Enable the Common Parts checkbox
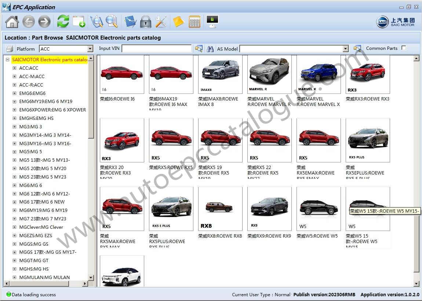The height and width of the screenshot is (301, 422). pyautogui.click(x=404, y=48)
